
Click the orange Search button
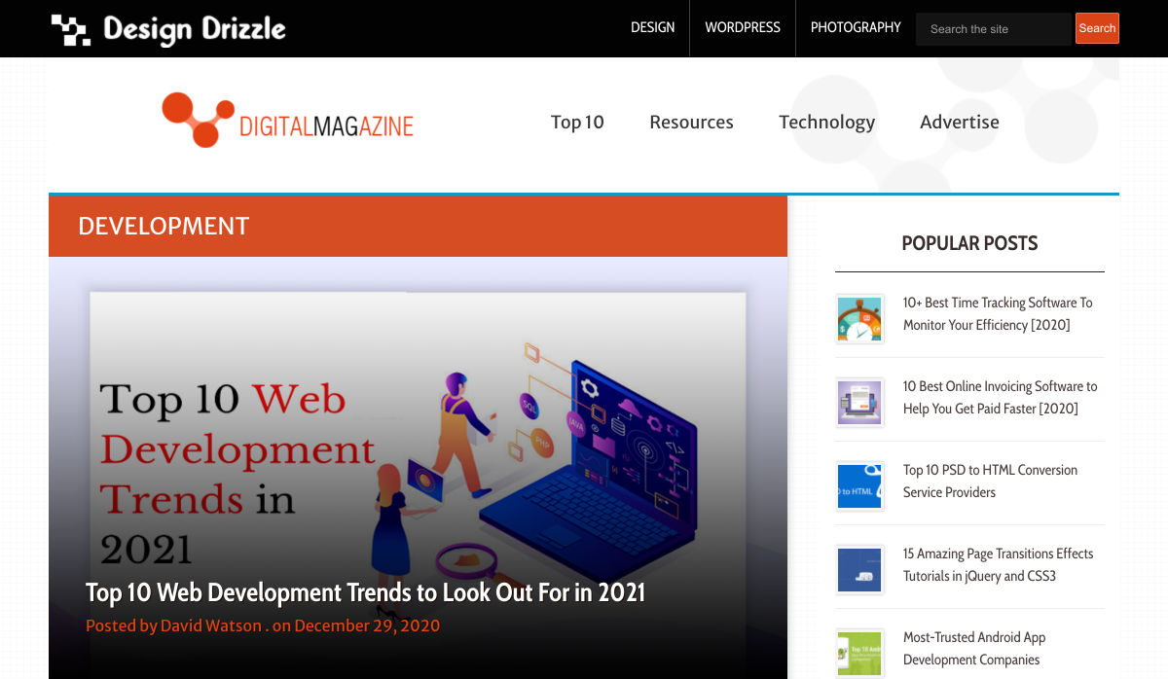point(1097,28)
